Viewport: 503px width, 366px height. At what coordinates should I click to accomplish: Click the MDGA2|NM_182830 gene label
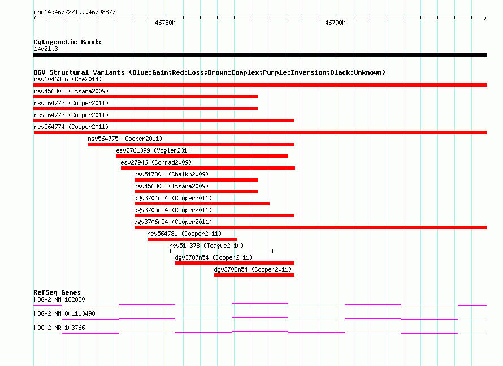point(60,299)
